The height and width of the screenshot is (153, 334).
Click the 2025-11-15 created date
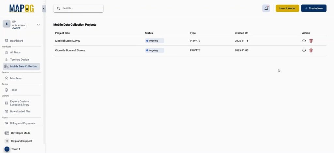point(242,41)
